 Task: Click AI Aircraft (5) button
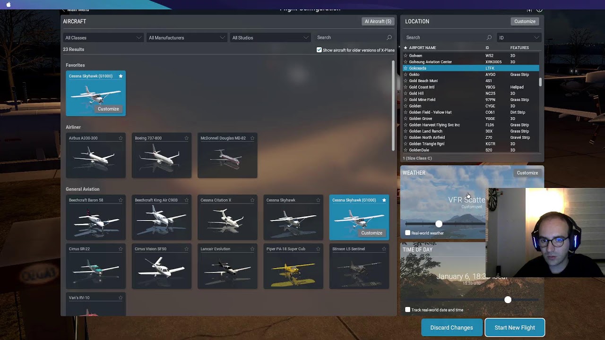(x=378, y=21)
